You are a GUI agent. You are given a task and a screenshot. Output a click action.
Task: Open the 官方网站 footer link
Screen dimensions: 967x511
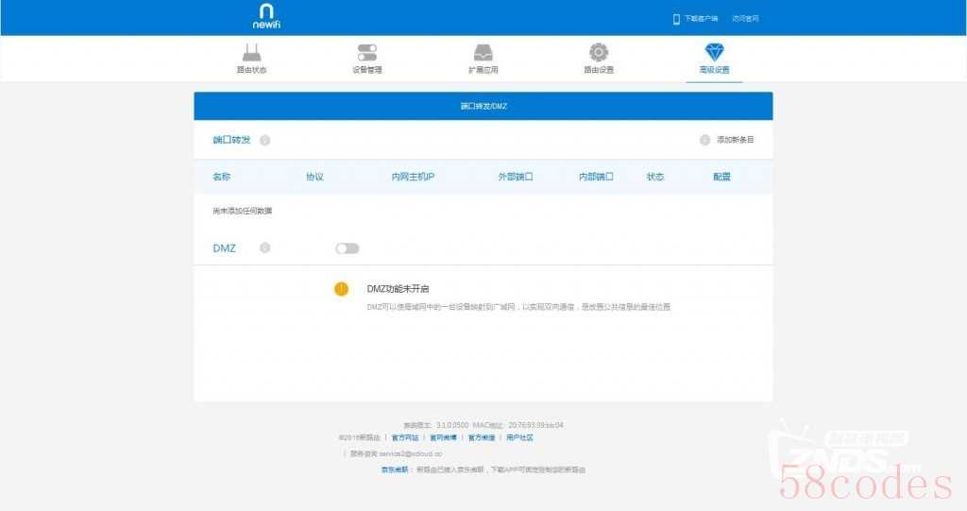[404, 437]
